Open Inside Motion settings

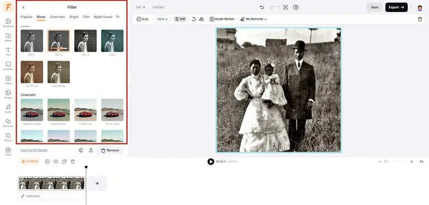[x=222, y=19]
